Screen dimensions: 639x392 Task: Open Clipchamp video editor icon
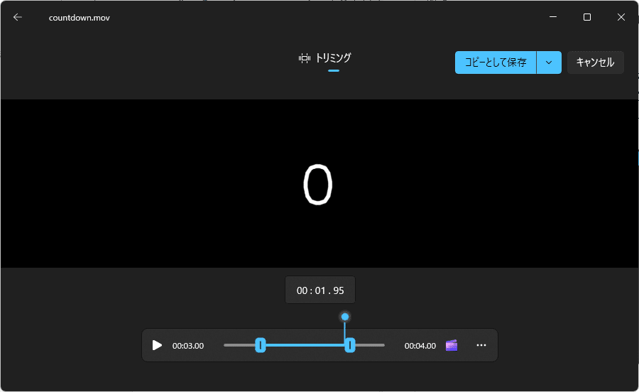[x=452, y=346]
